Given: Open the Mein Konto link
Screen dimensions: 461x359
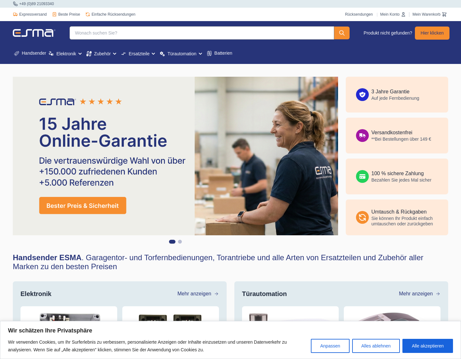Looking at the screenshot, I should coord(393,14).
